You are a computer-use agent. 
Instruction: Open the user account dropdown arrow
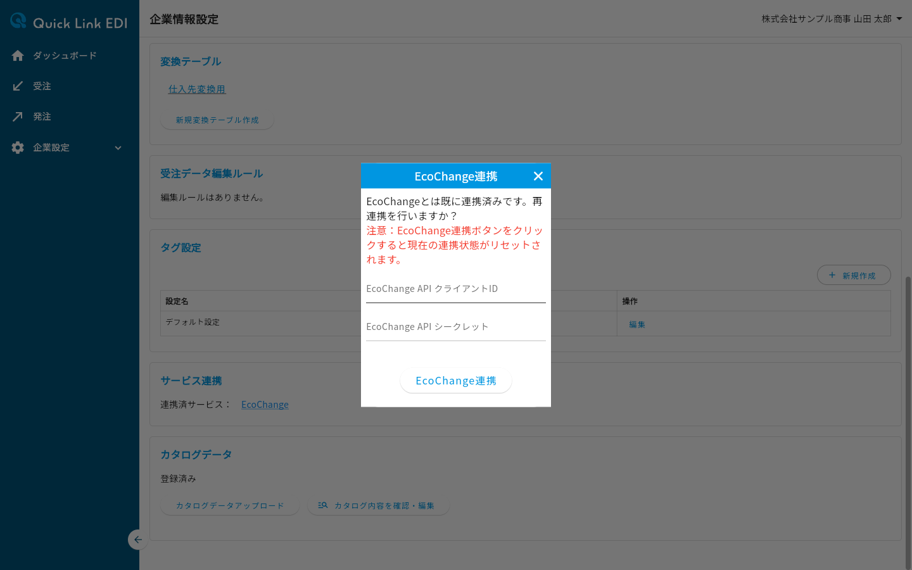(x=899, y=19)
